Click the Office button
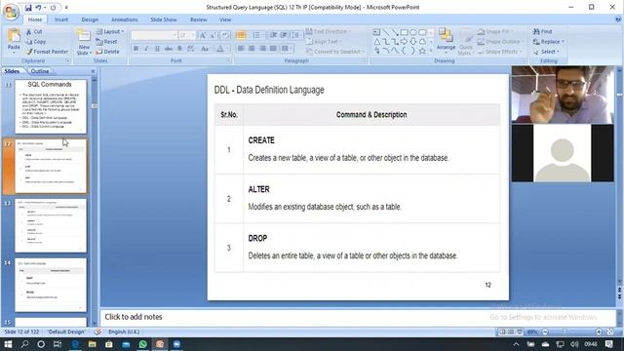 coord(11,12)
